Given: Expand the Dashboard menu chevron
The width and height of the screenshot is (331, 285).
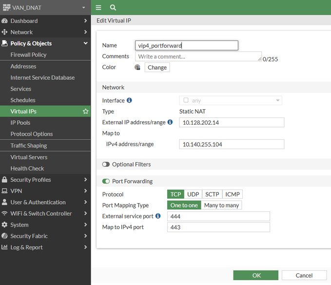Looking at the screenshot, I should [85, 20].
